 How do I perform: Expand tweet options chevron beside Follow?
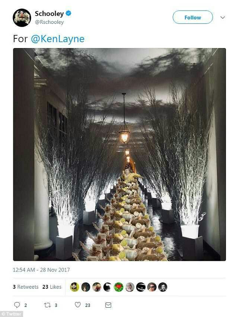223,18
